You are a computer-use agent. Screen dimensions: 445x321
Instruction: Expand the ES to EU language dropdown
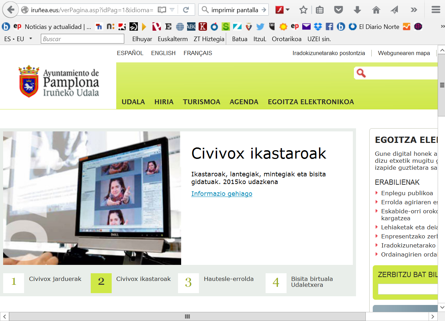[31, 39]
